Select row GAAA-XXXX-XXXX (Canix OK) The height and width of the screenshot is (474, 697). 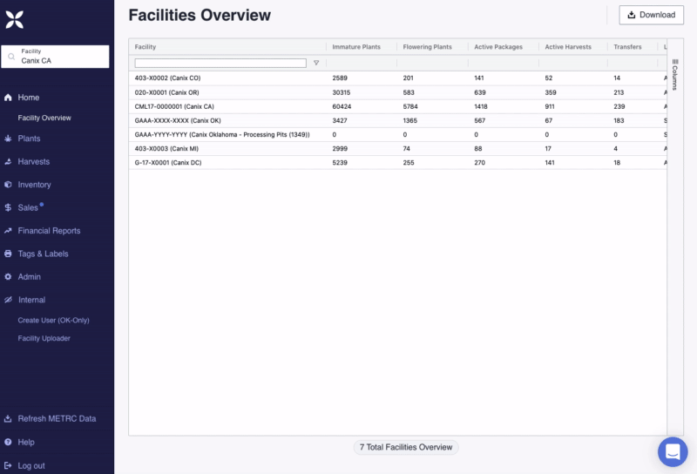(x=398, y=120)
